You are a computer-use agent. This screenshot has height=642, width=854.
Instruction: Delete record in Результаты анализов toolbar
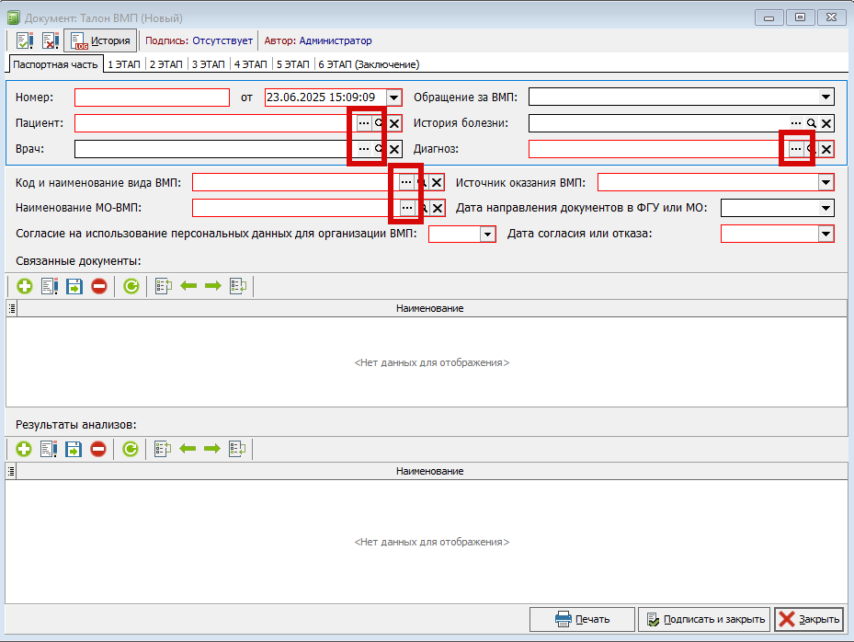coord(98,449)
